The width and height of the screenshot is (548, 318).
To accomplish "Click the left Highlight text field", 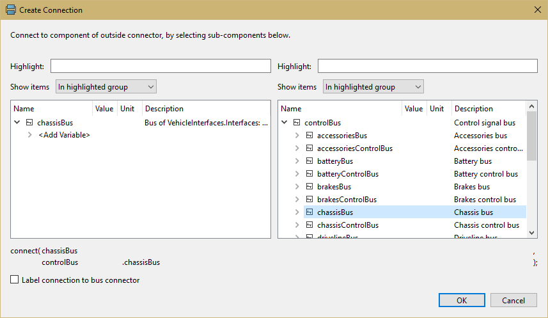I will coord(160,67).
